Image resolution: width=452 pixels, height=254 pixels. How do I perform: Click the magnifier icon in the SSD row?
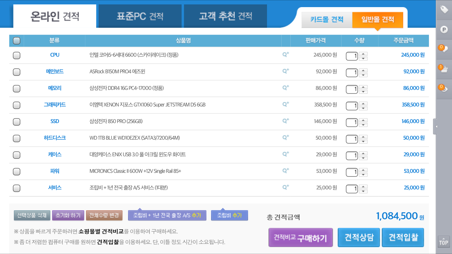(286, 121)
